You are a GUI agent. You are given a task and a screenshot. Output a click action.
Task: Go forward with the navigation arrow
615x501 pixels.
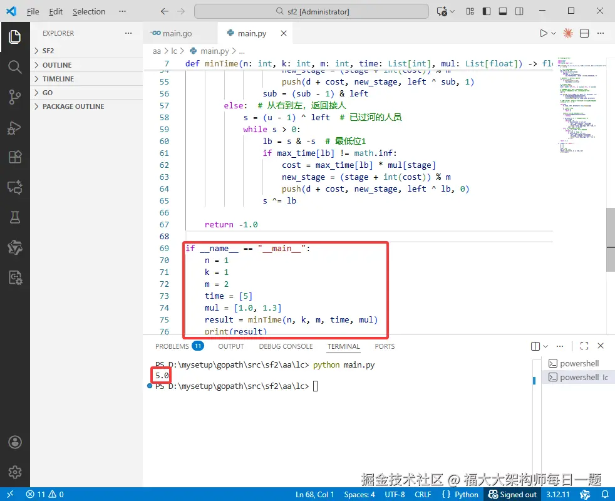tap(181, 11)
